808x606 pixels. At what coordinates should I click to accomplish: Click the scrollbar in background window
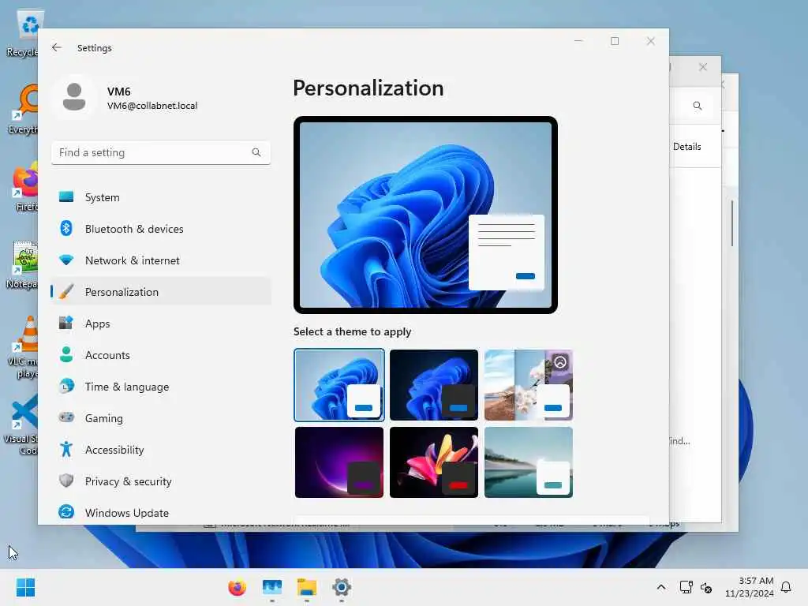731,223
